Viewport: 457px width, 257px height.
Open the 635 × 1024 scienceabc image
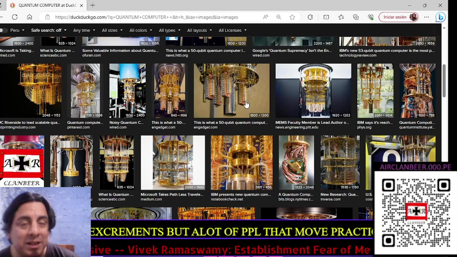[x=116, y=162]
